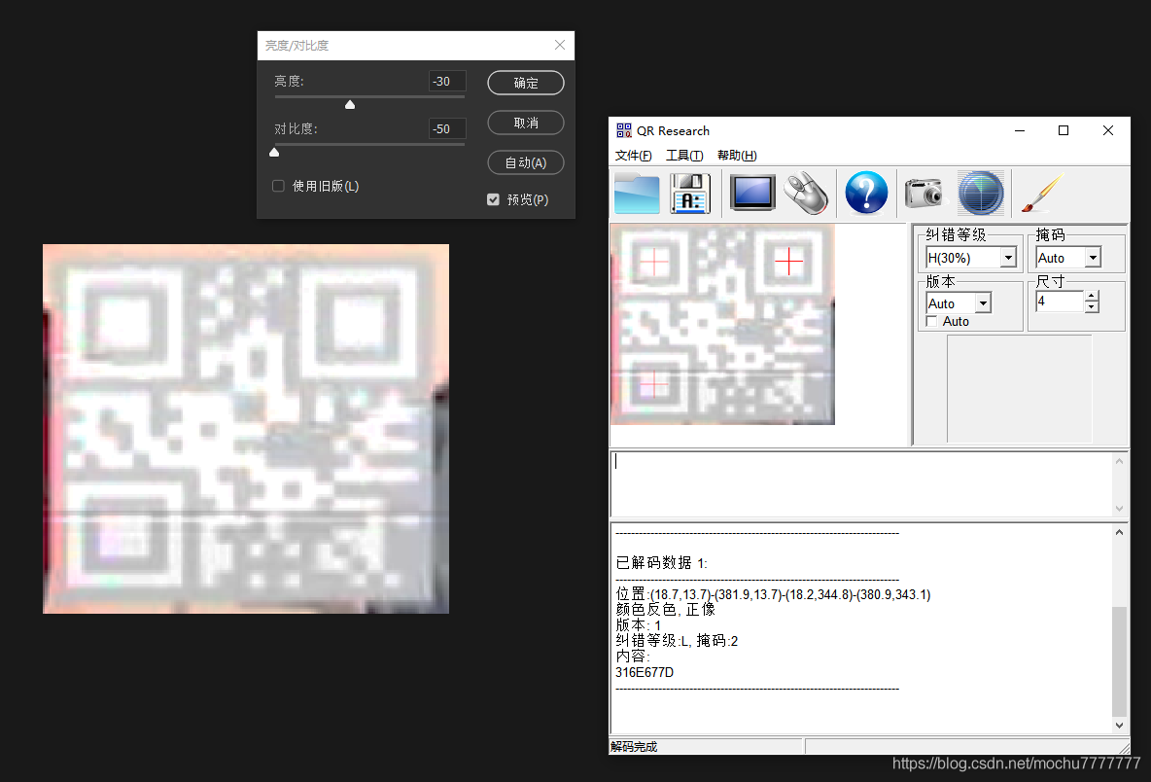Toggle the 使用旧版(L) checkbox
This screenshot has height=782, width=1151.
point(278,186)
